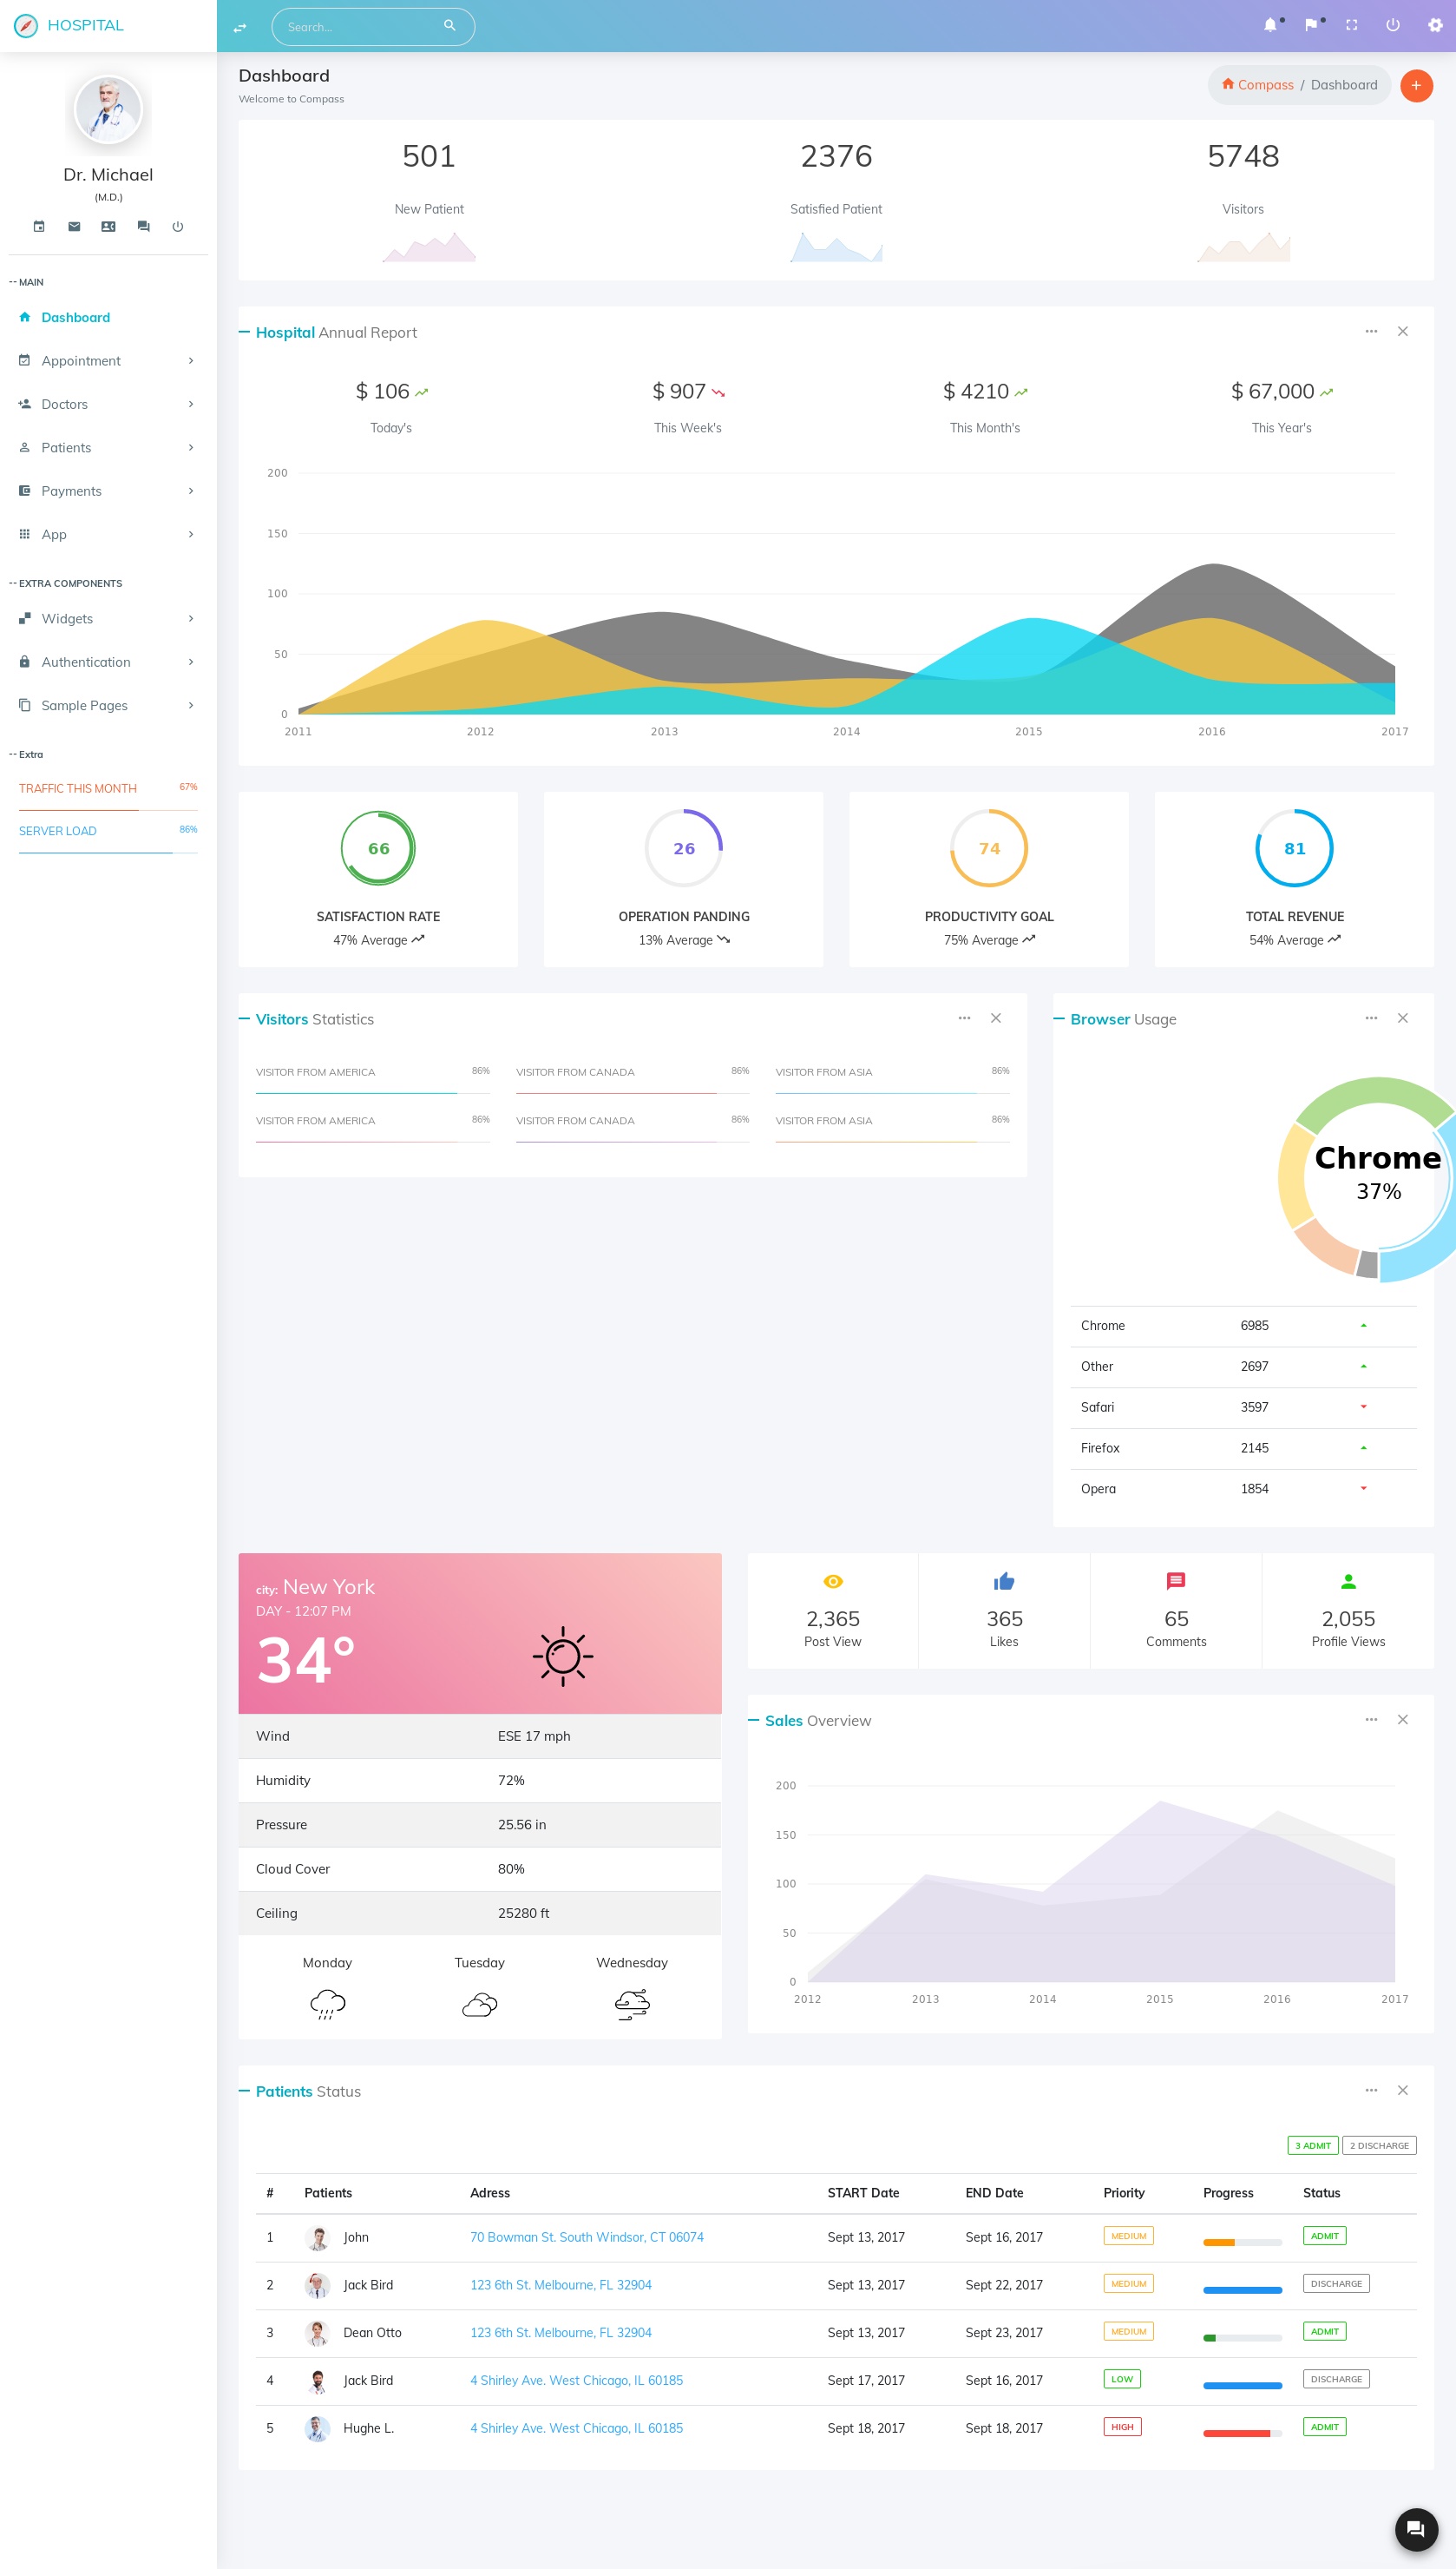Click the Likes thumbs-up icon
This screenshot has height=2569, width=1456.
tap(1004, 1581)
